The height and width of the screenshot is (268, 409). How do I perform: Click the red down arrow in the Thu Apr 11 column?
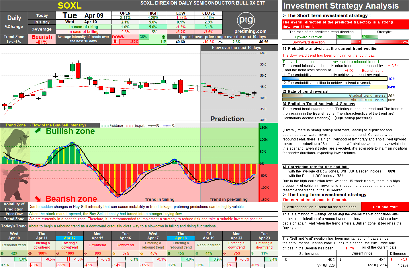pyautogui.click(x=30, y=253)
